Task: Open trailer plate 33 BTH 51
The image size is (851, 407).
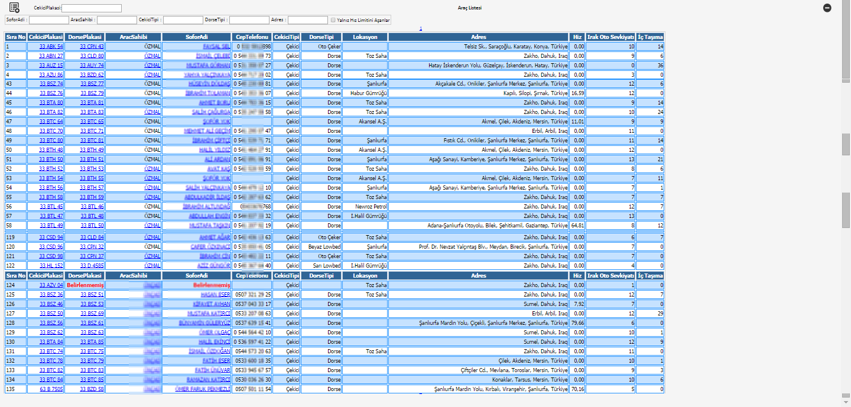Action: [92, 159]
